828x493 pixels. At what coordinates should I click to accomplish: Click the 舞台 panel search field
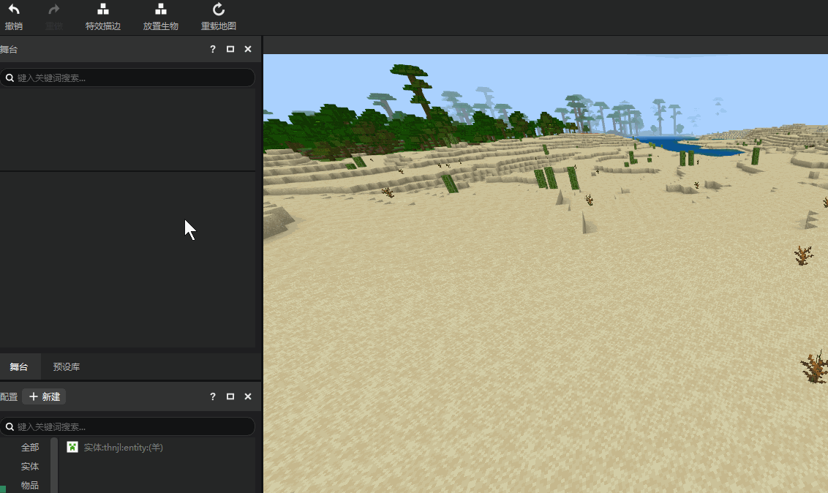point(127,78)
